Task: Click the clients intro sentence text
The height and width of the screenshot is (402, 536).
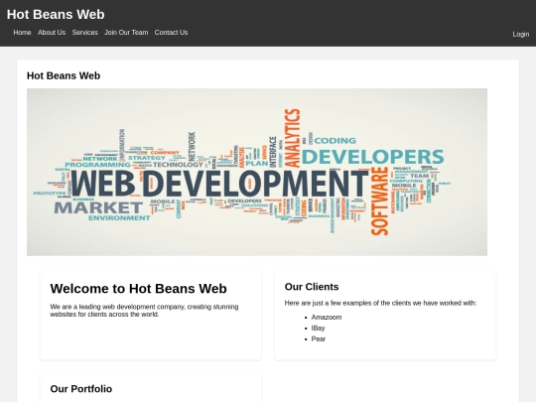Action: click(380, 303)
